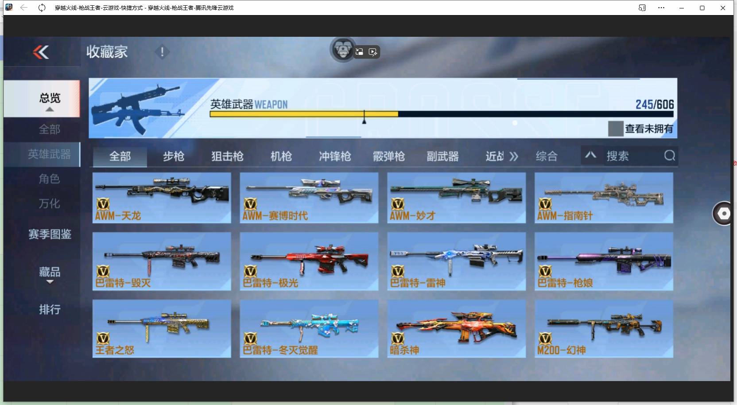Toggle the 查看未拥有 checkbox
This screenshot has height=405, width=737.
click(616, 129)
